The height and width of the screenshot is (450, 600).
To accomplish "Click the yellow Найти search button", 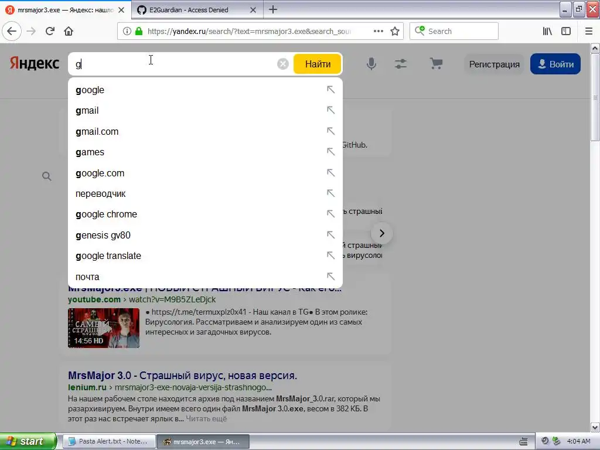I will point(318,64).
